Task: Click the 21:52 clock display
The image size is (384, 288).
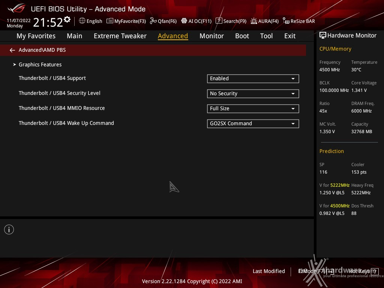Action: tap(48, 22)
